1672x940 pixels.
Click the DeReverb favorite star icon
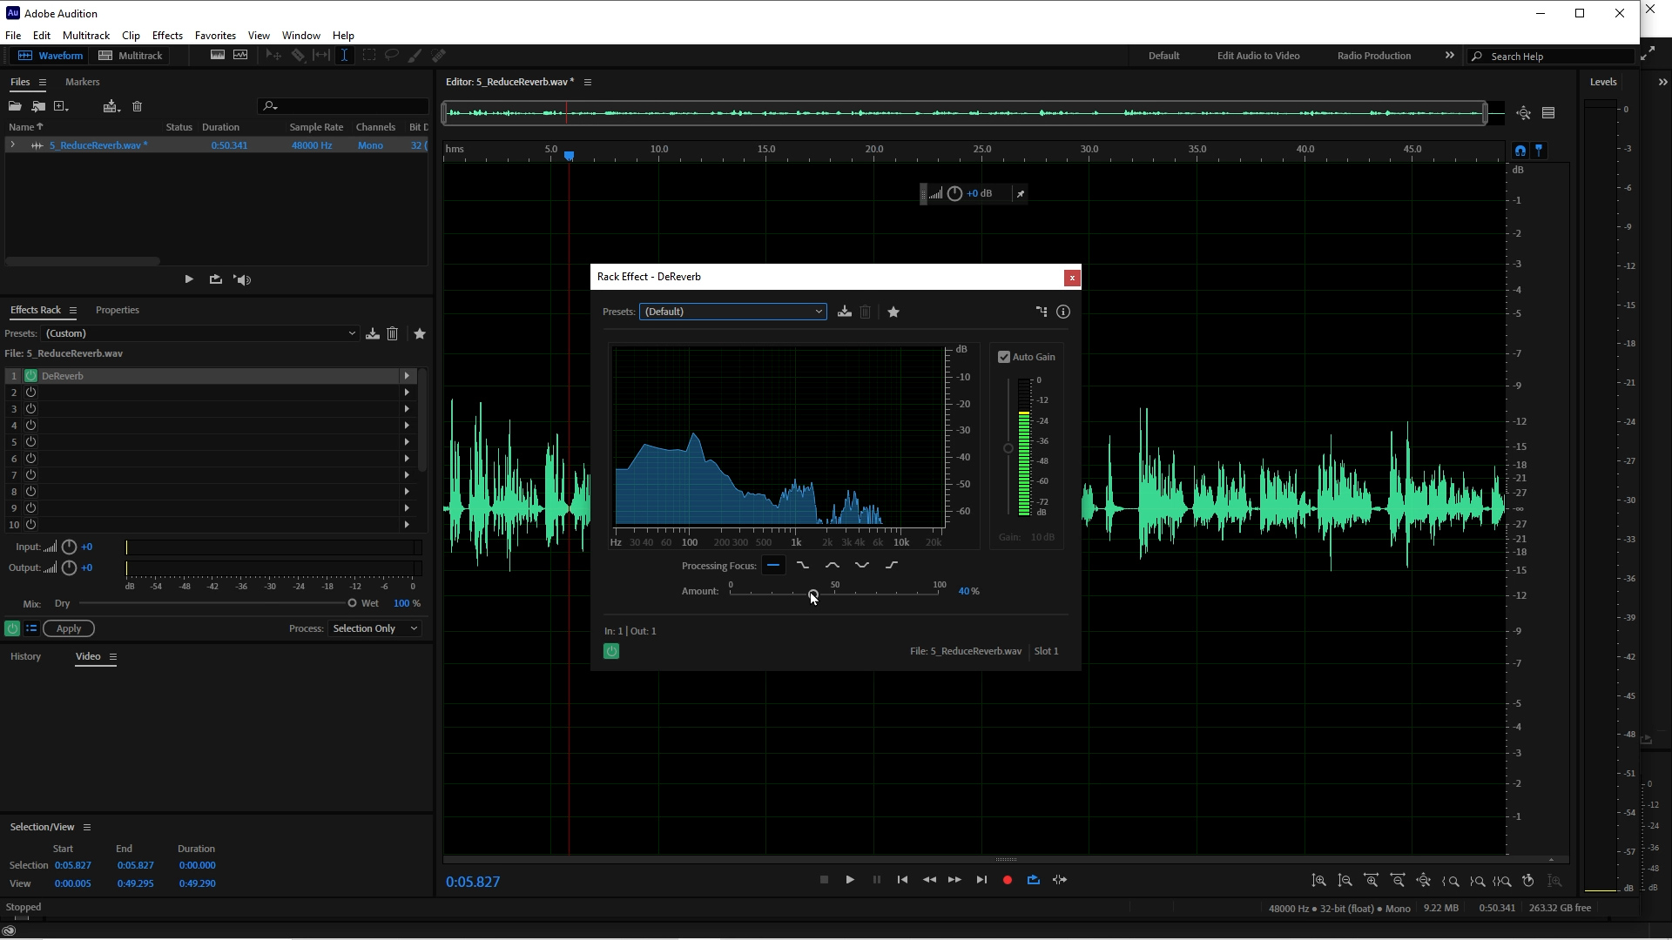tap(893, 312)
